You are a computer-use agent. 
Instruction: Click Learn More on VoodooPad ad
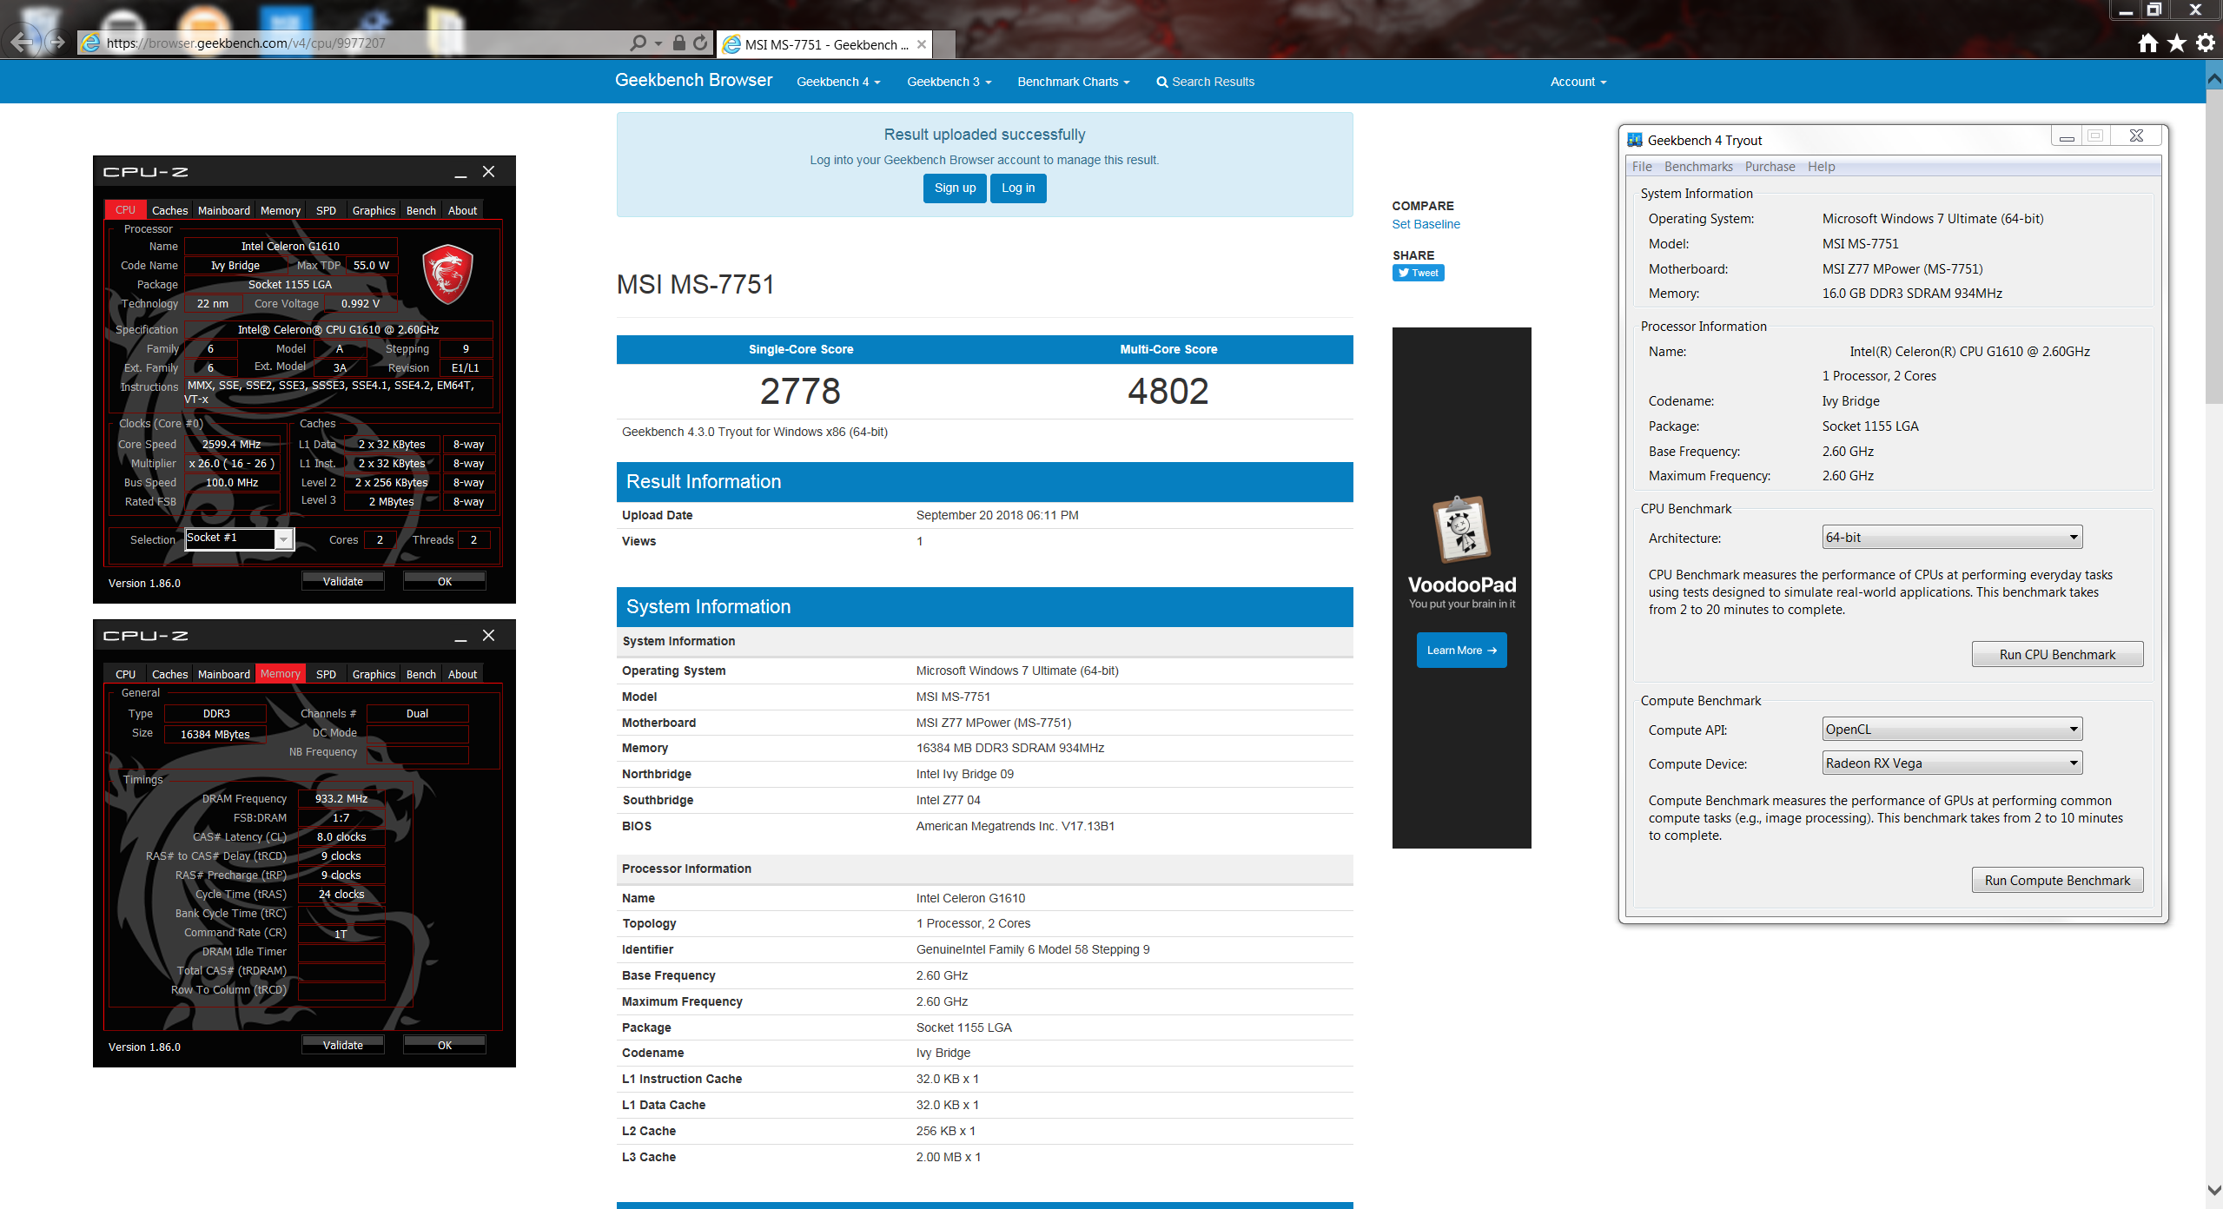(1461, 650)
